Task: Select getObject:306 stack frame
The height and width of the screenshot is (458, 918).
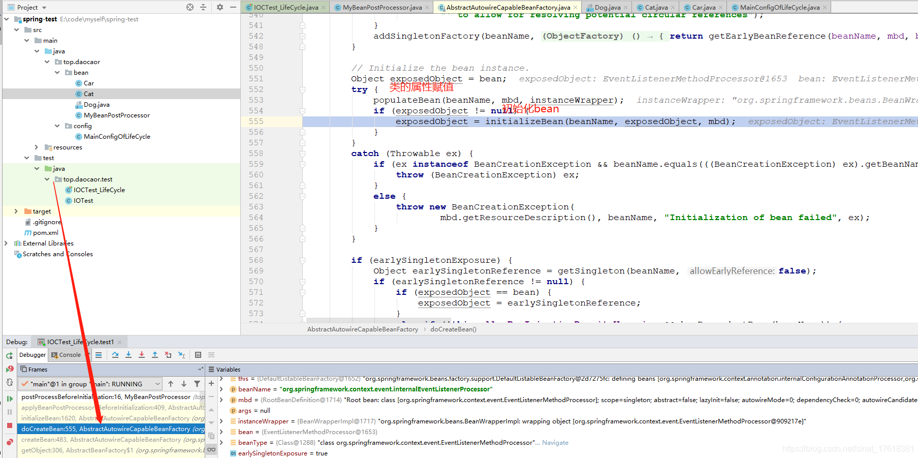Action: 111,450
